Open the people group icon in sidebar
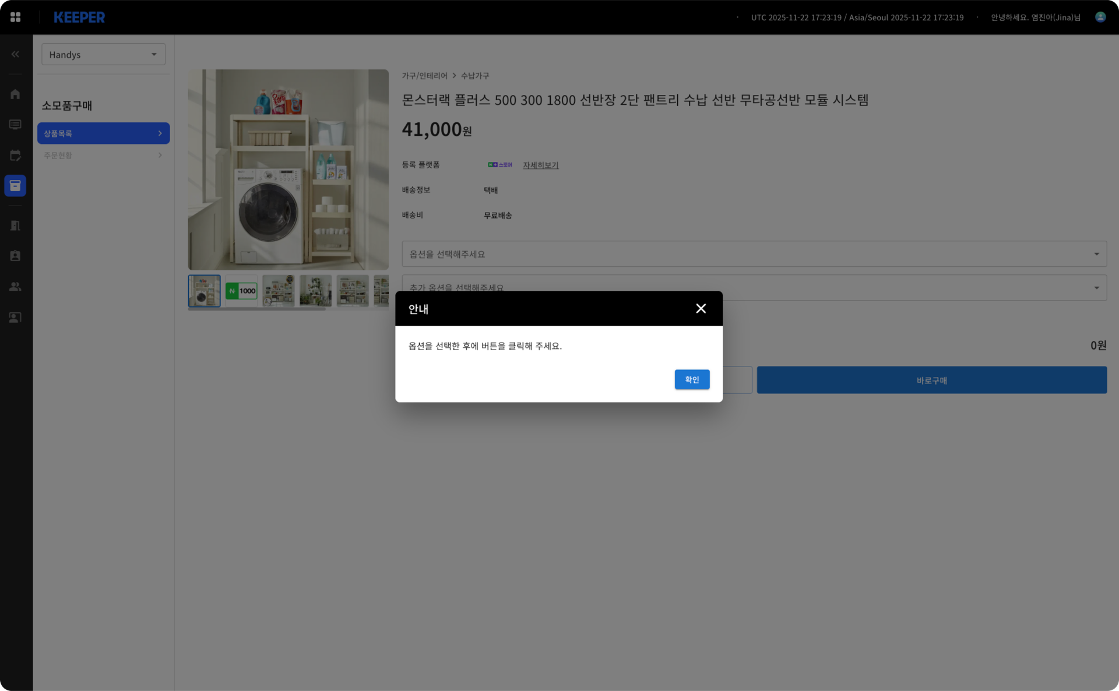The width and height of the screenshot is (1119, 691). click(x=15, y=287)
